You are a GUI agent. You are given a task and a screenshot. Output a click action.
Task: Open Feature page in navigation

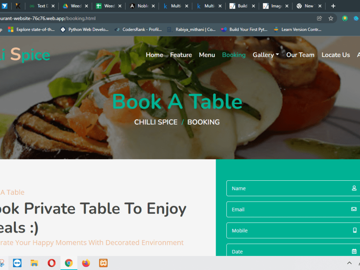(181, 55)
